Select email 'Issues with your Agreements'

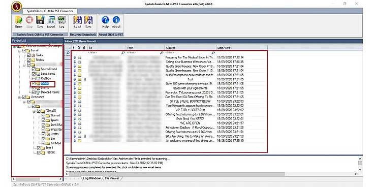pyautogui.click(x=190, y=88)
